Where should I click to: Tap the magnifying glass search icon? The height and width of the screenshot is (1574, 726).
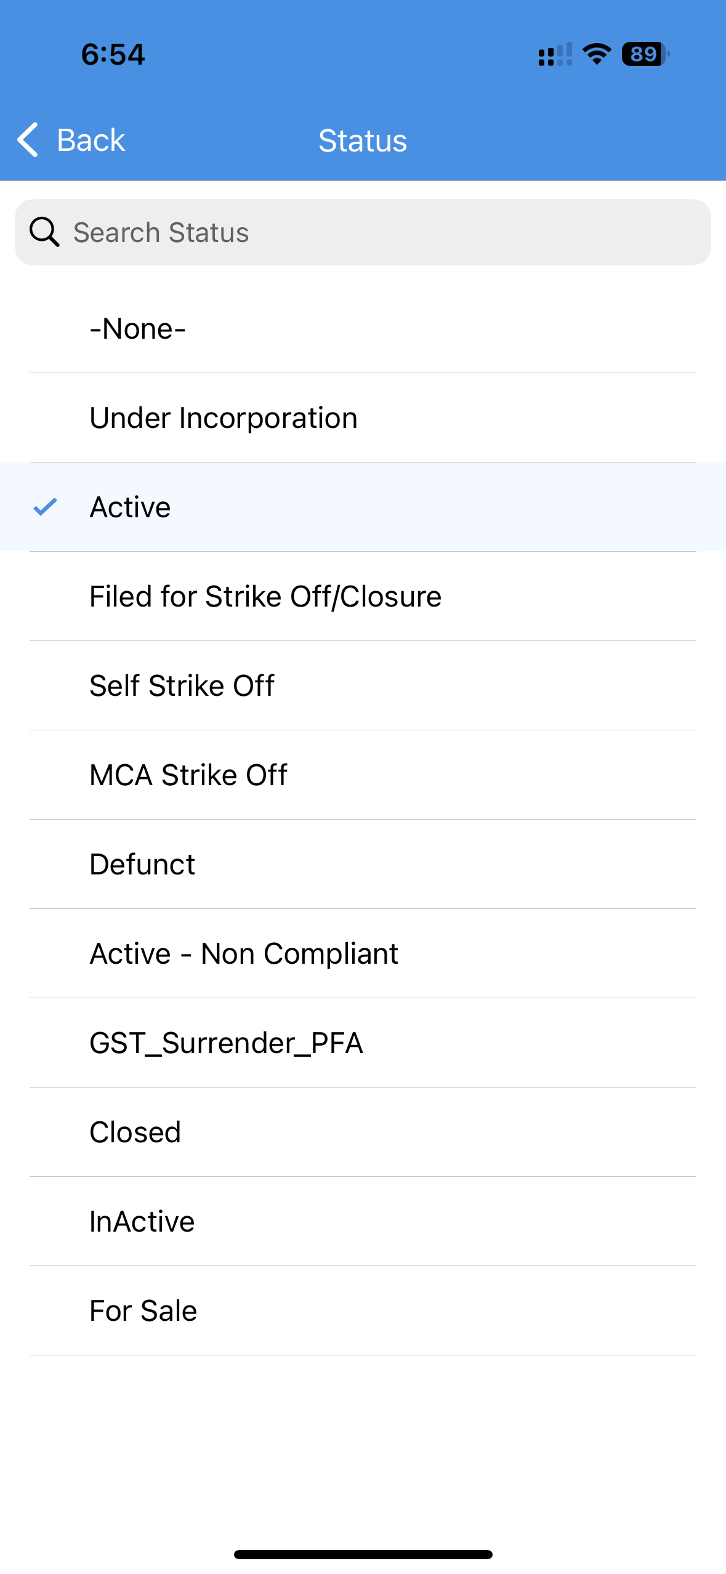(44, 232)
